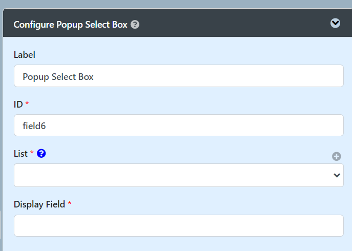This screenshot has width=352, height=251.
Task: Click the red asterisk beside Display Field
Action: tap(70, 203)
